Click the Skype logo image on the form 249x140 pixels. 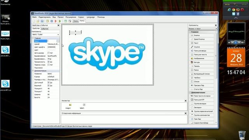107,54
